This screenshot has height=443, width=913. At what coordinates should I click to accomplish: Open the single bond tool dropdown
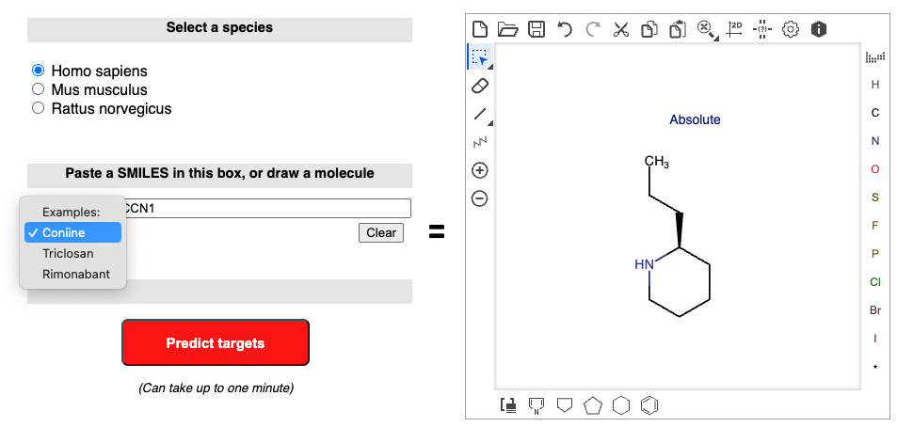point(489,122)
